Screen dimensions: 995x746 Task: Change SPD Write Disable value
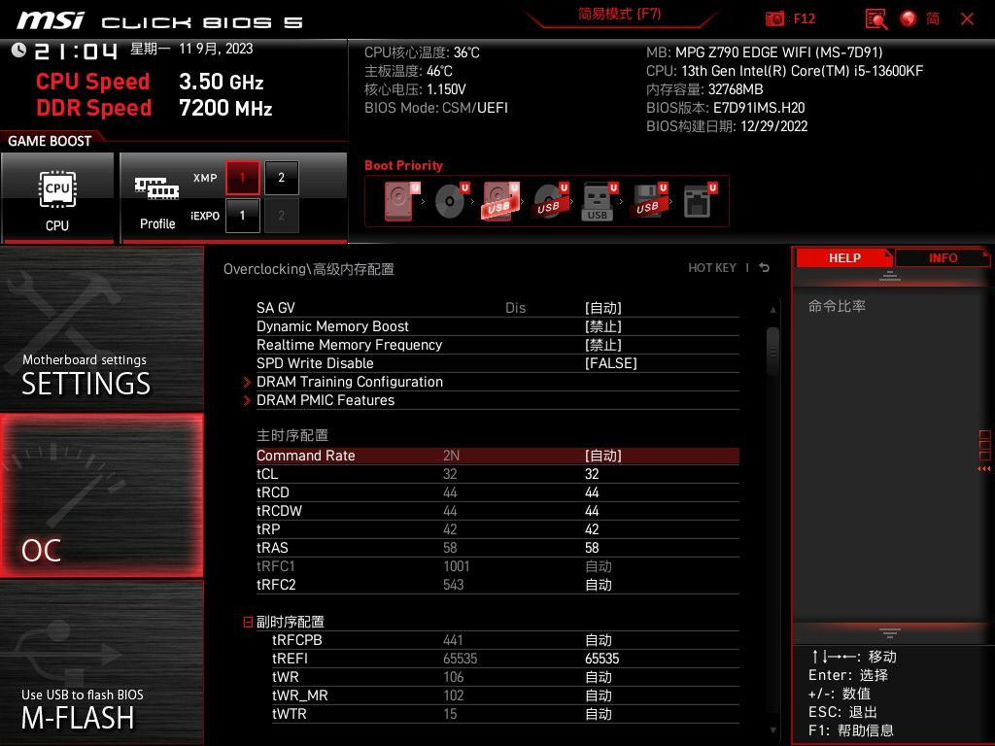610,363
